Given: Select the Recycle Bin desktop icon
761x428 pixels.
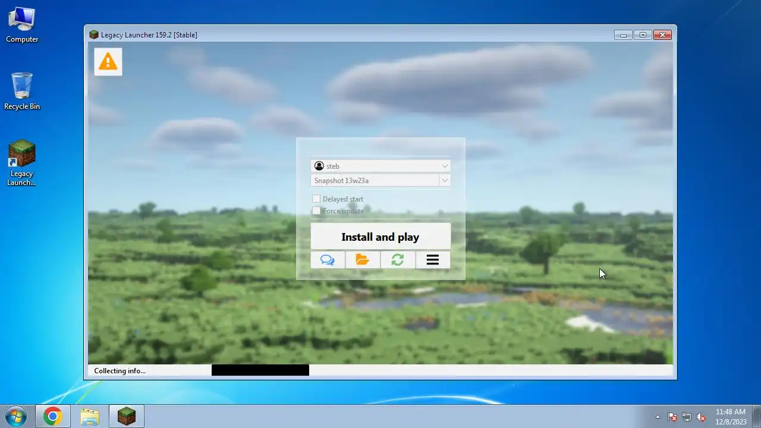Looking at the screenshot, I should 22,91.
